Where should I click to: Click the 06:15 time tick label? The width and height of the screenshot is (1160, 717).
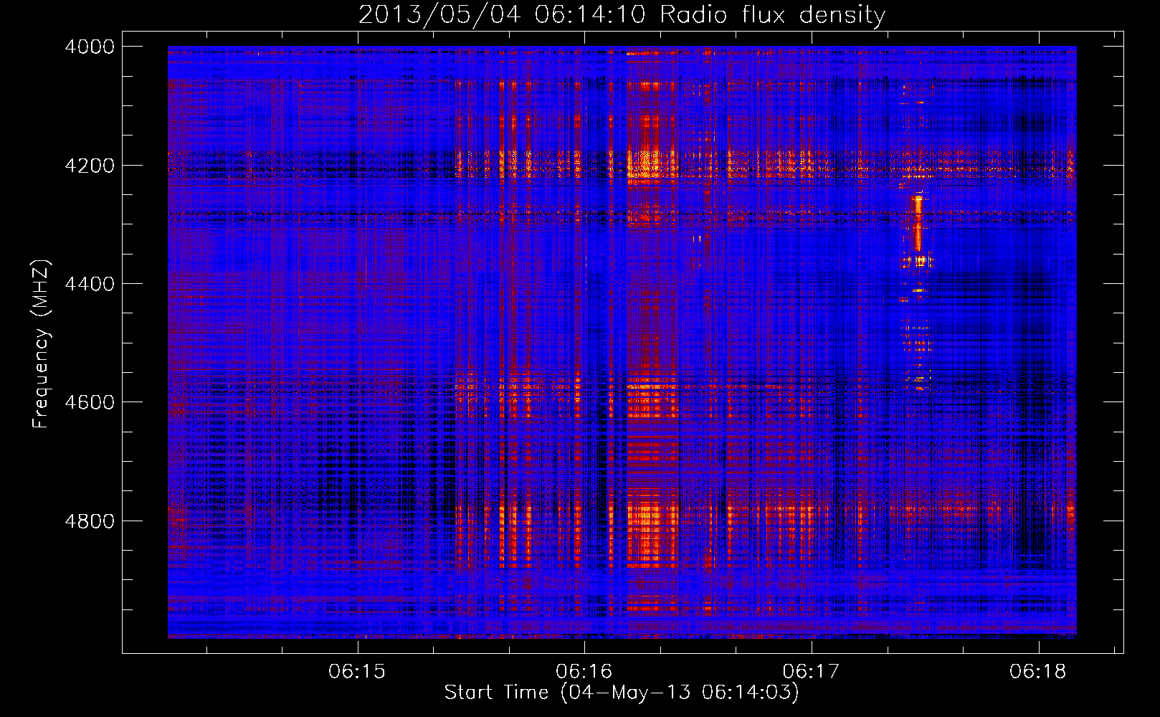coord(357,671)
